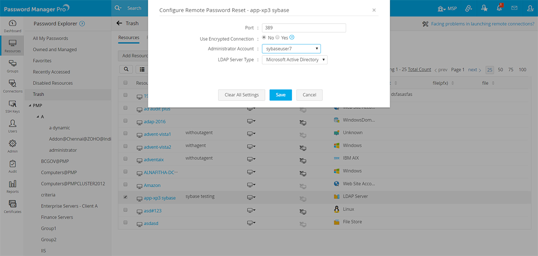Screen dimensions: 538x256
Task: Open SSH Keys section
Action: (x=13, y=105)
